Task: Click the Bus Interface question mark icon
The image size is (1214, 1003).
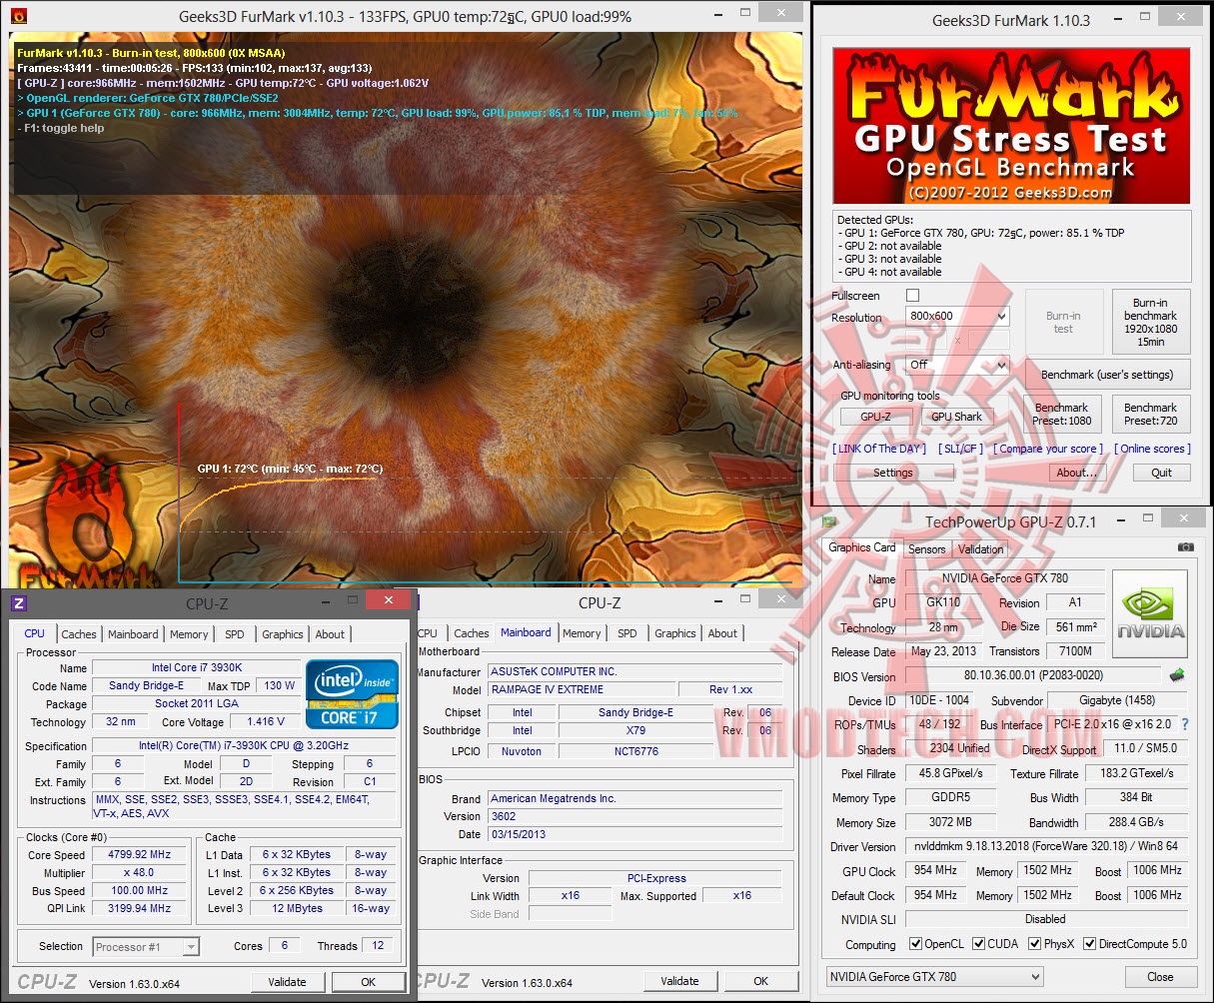Action: pyautogui.click(x=1185, y=724)
